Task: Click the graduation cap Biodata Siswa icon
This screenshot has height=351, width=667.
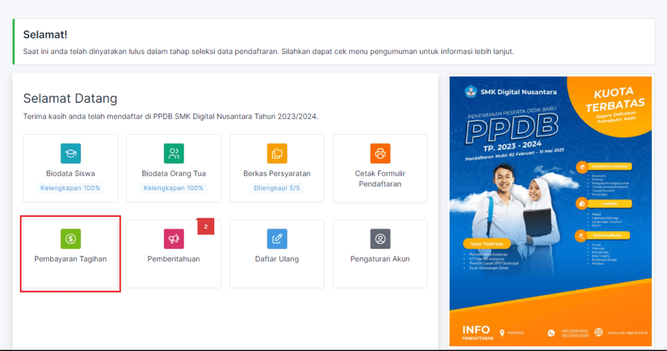Action: pos(70,154)
